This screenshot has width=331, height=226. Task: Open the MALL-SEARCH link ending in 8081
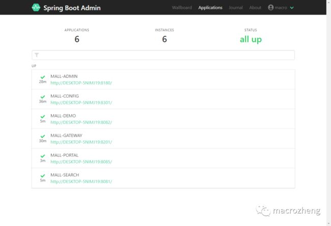pos(81,182)
